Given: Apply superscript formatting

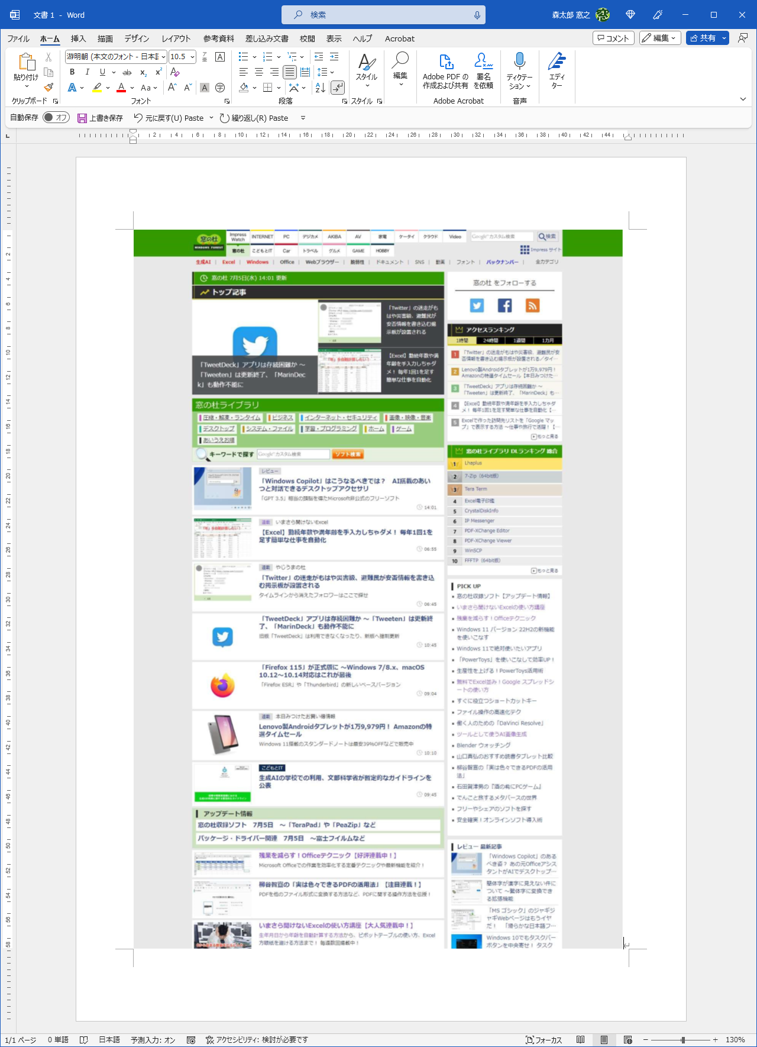Looking at the screenshot, I should 158,72.
